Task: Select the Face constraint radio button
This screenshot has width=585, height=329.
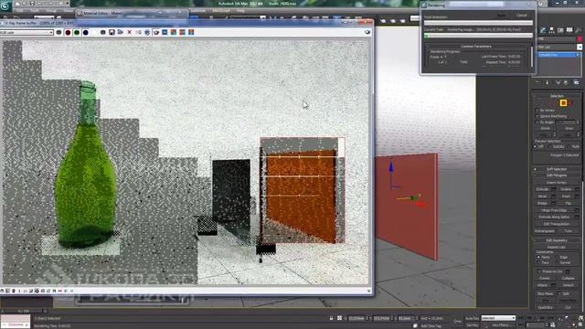Action: (x=538, y=263)
